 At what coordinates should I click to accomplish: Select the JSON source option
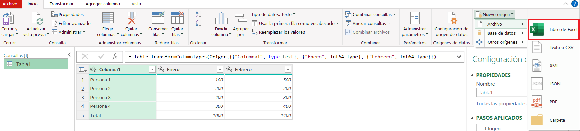[x=554, y=84]
